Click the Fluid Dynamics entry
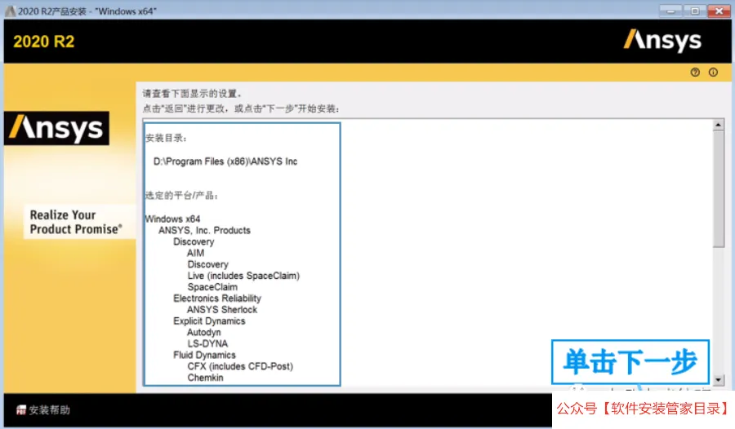 204,355
